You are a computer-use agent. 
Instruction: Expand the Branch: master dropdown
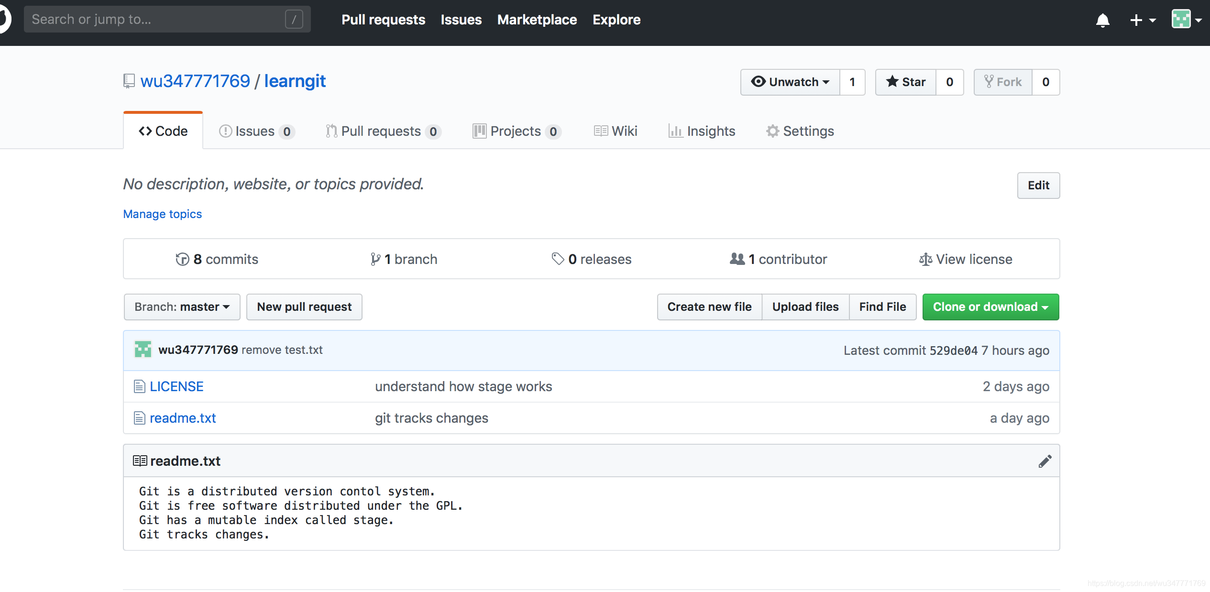182,307
